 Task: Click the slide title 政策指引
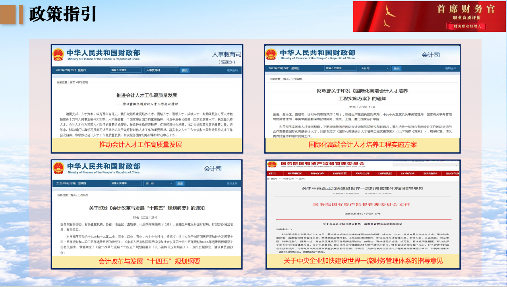coord(63,14)
